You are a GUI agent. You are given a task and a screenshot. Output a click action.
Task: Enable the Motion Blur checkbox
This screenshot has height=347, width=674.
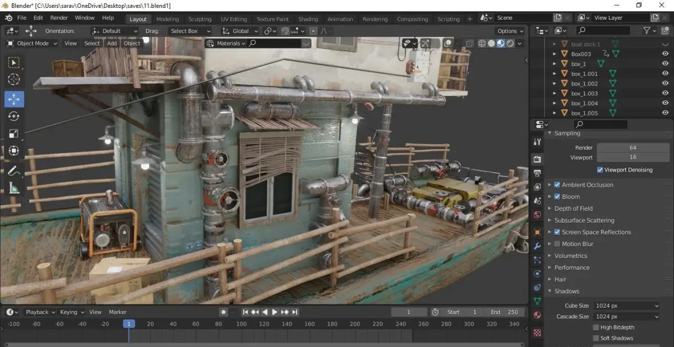coord(557,244)
